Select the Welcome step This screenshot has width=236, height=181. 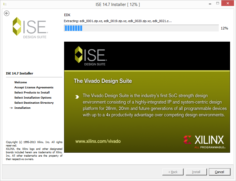(21, 82)
